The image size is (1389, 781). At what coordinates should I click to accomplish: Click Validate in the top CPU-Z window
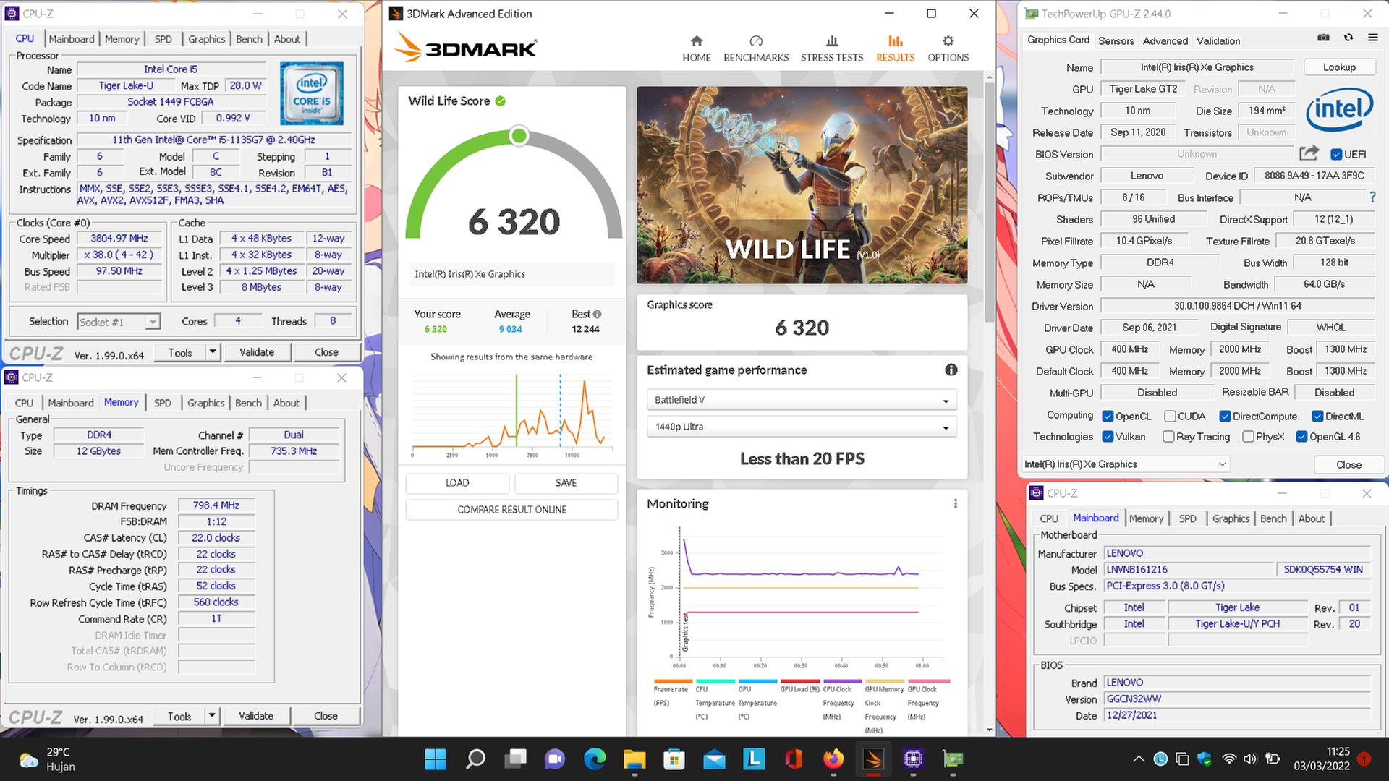[257, 352]
